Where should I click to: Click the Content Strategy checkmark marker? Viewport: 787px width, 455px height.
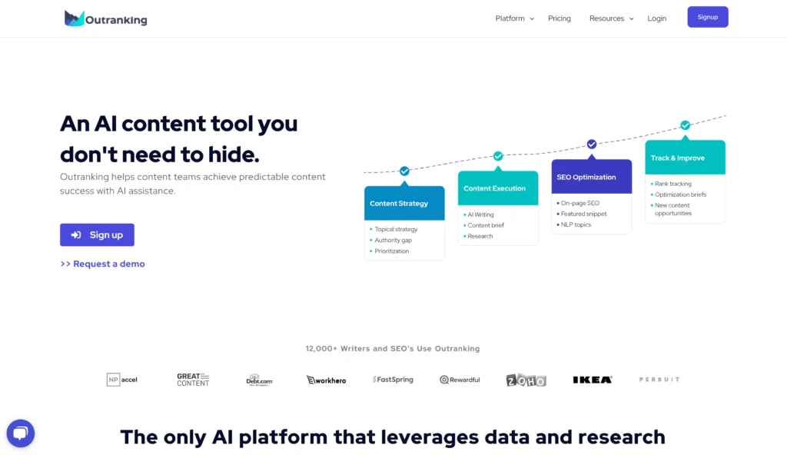(404, 171)
